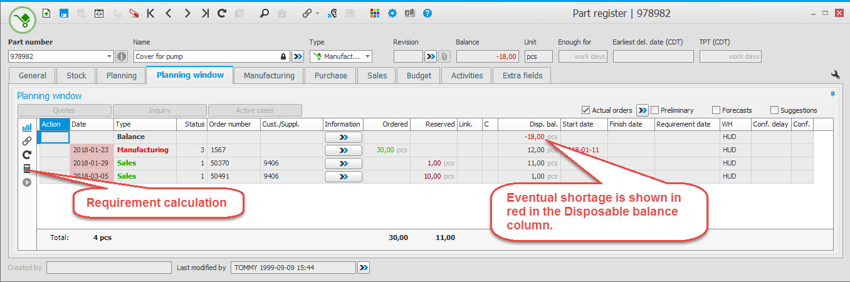Uncheck the Actual orders checkbox

[586, 110]
